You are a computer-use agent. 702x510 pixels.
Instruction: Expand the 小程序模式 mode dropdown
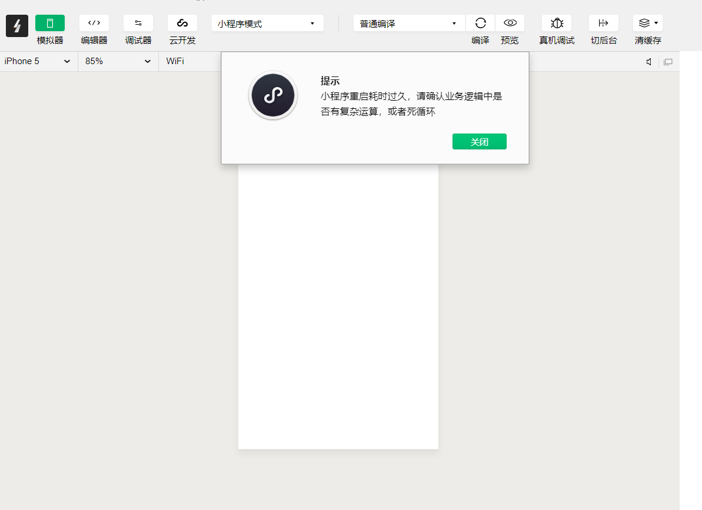[x=268, y=24]
